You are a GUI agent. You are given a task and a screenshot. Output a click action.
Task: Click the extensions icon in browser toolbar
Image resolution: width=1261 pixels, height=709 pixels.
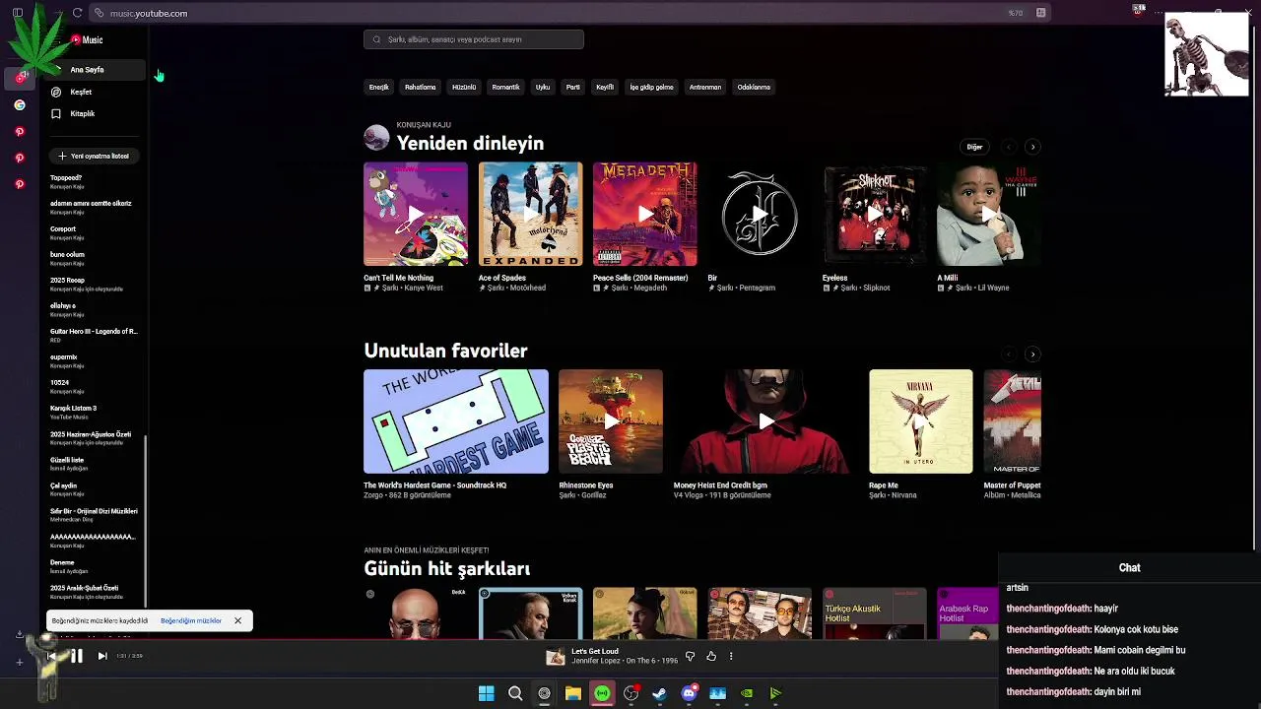click(1040, 13)
